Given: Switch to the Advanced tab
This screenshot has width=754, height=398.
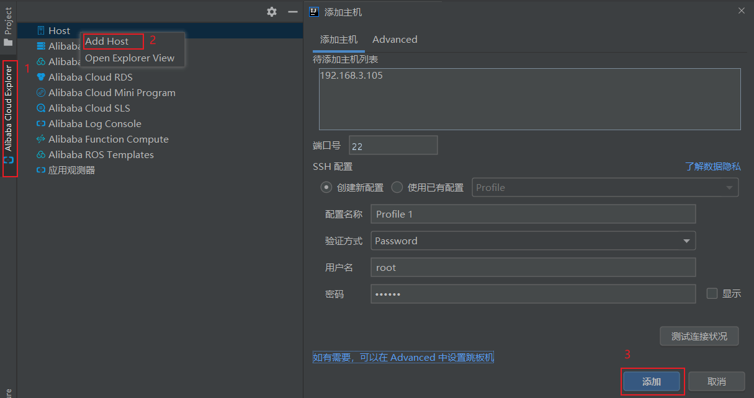Looking at the screenshot, I should (x=395, y=40).
